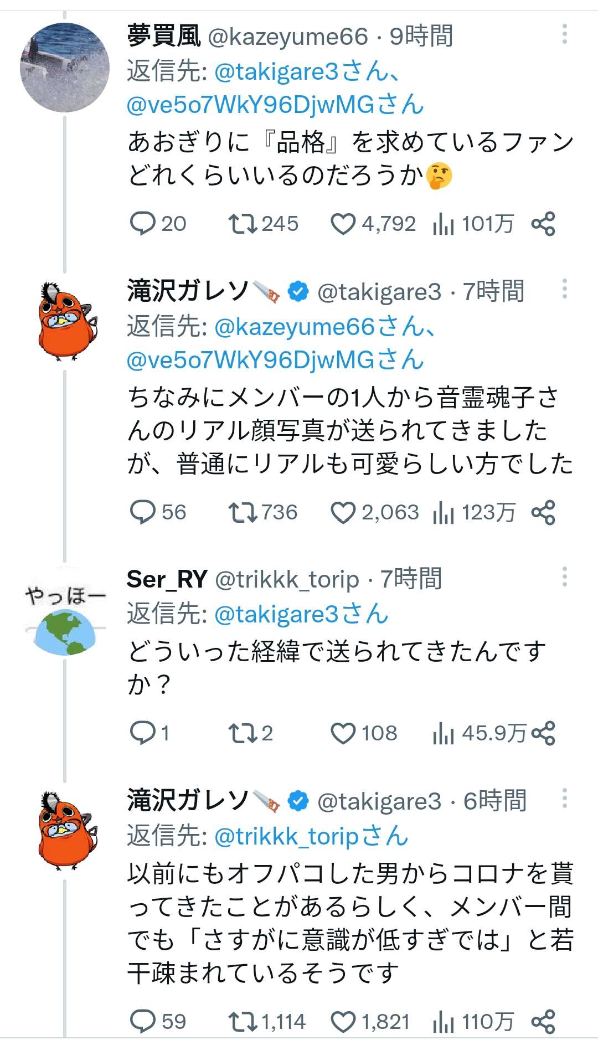View analytics showing 101万 views

[x=444, y=224]
